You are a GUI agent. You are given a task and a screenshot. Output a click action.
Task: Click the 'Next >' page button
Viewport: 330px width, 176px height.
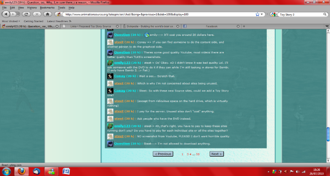tap(216, 154)
